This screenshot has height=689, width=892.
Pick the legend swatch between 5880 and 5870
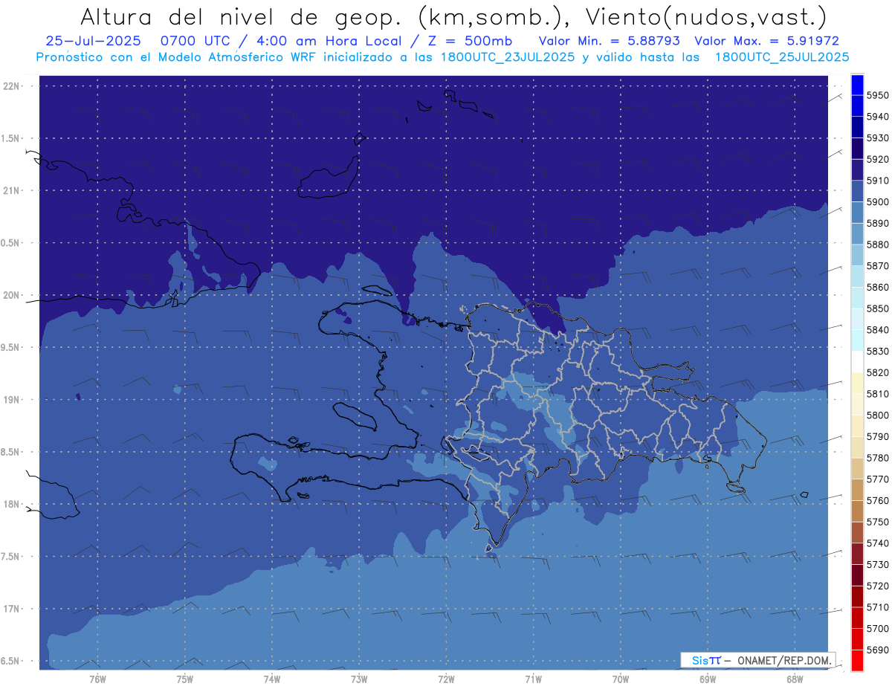coord(857,255)
